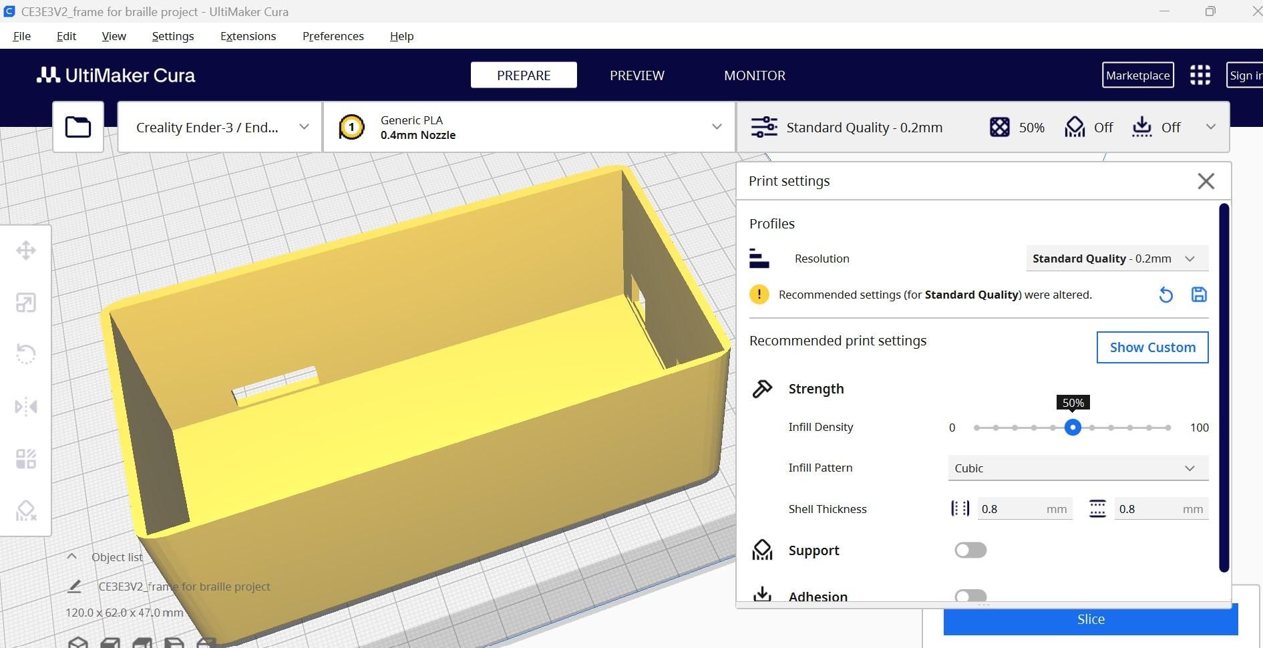Open the Creality Ender-3 printer dropdown

220,127
